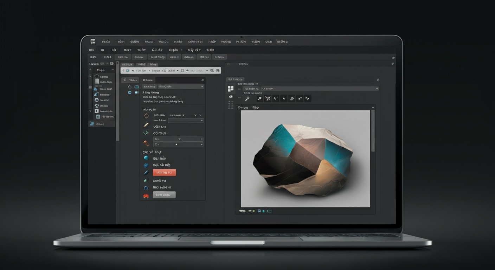Image resolution: width=495 pixels, height=270 pixels.
Task: Open the zoom magnifier at the options bar end
Action: [212, 70]
